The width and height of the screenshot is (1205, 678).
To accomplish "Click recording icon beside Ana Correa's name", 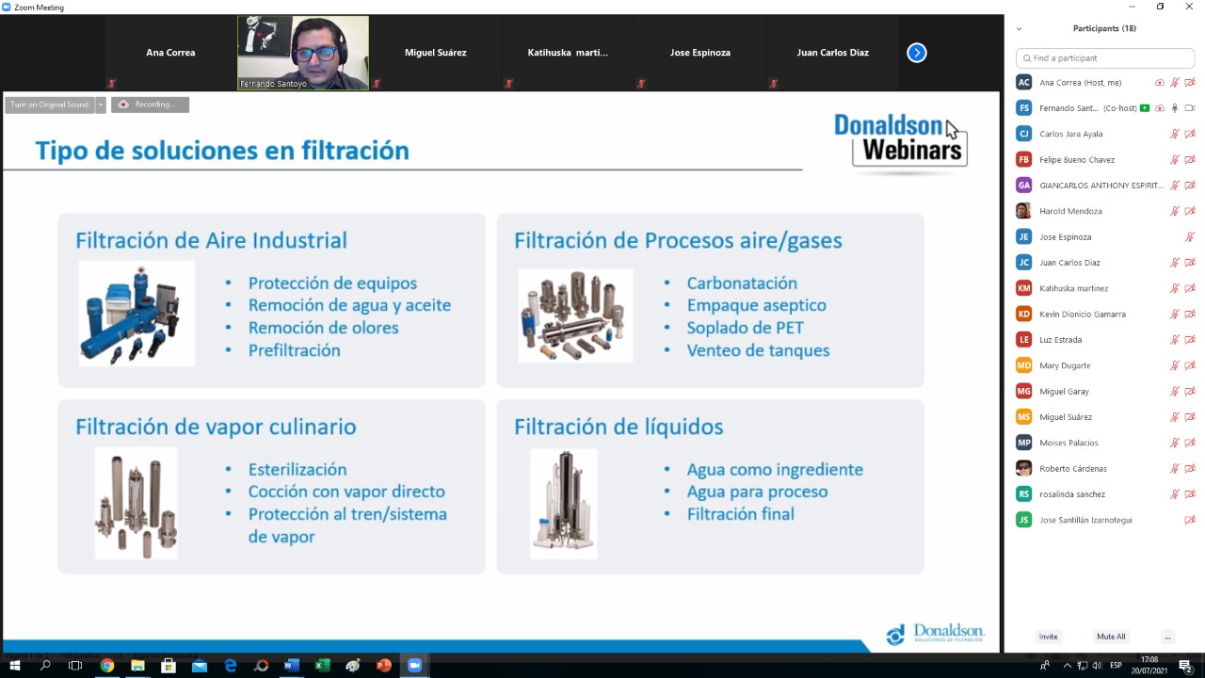I will [x=1160, y=83].
